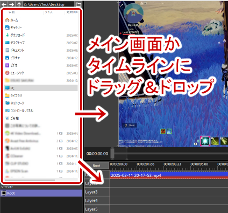Click the C:\Users\Test\Desktop path field

point(49,4)
